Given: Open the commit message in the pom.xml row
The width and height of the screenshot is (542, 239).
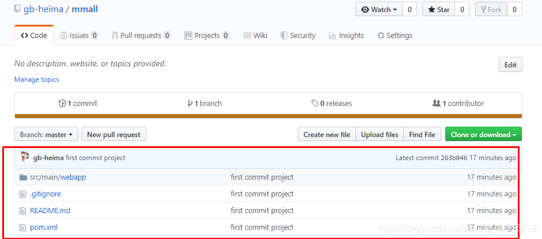Looking at the screenshot, I should coord(262,227).
